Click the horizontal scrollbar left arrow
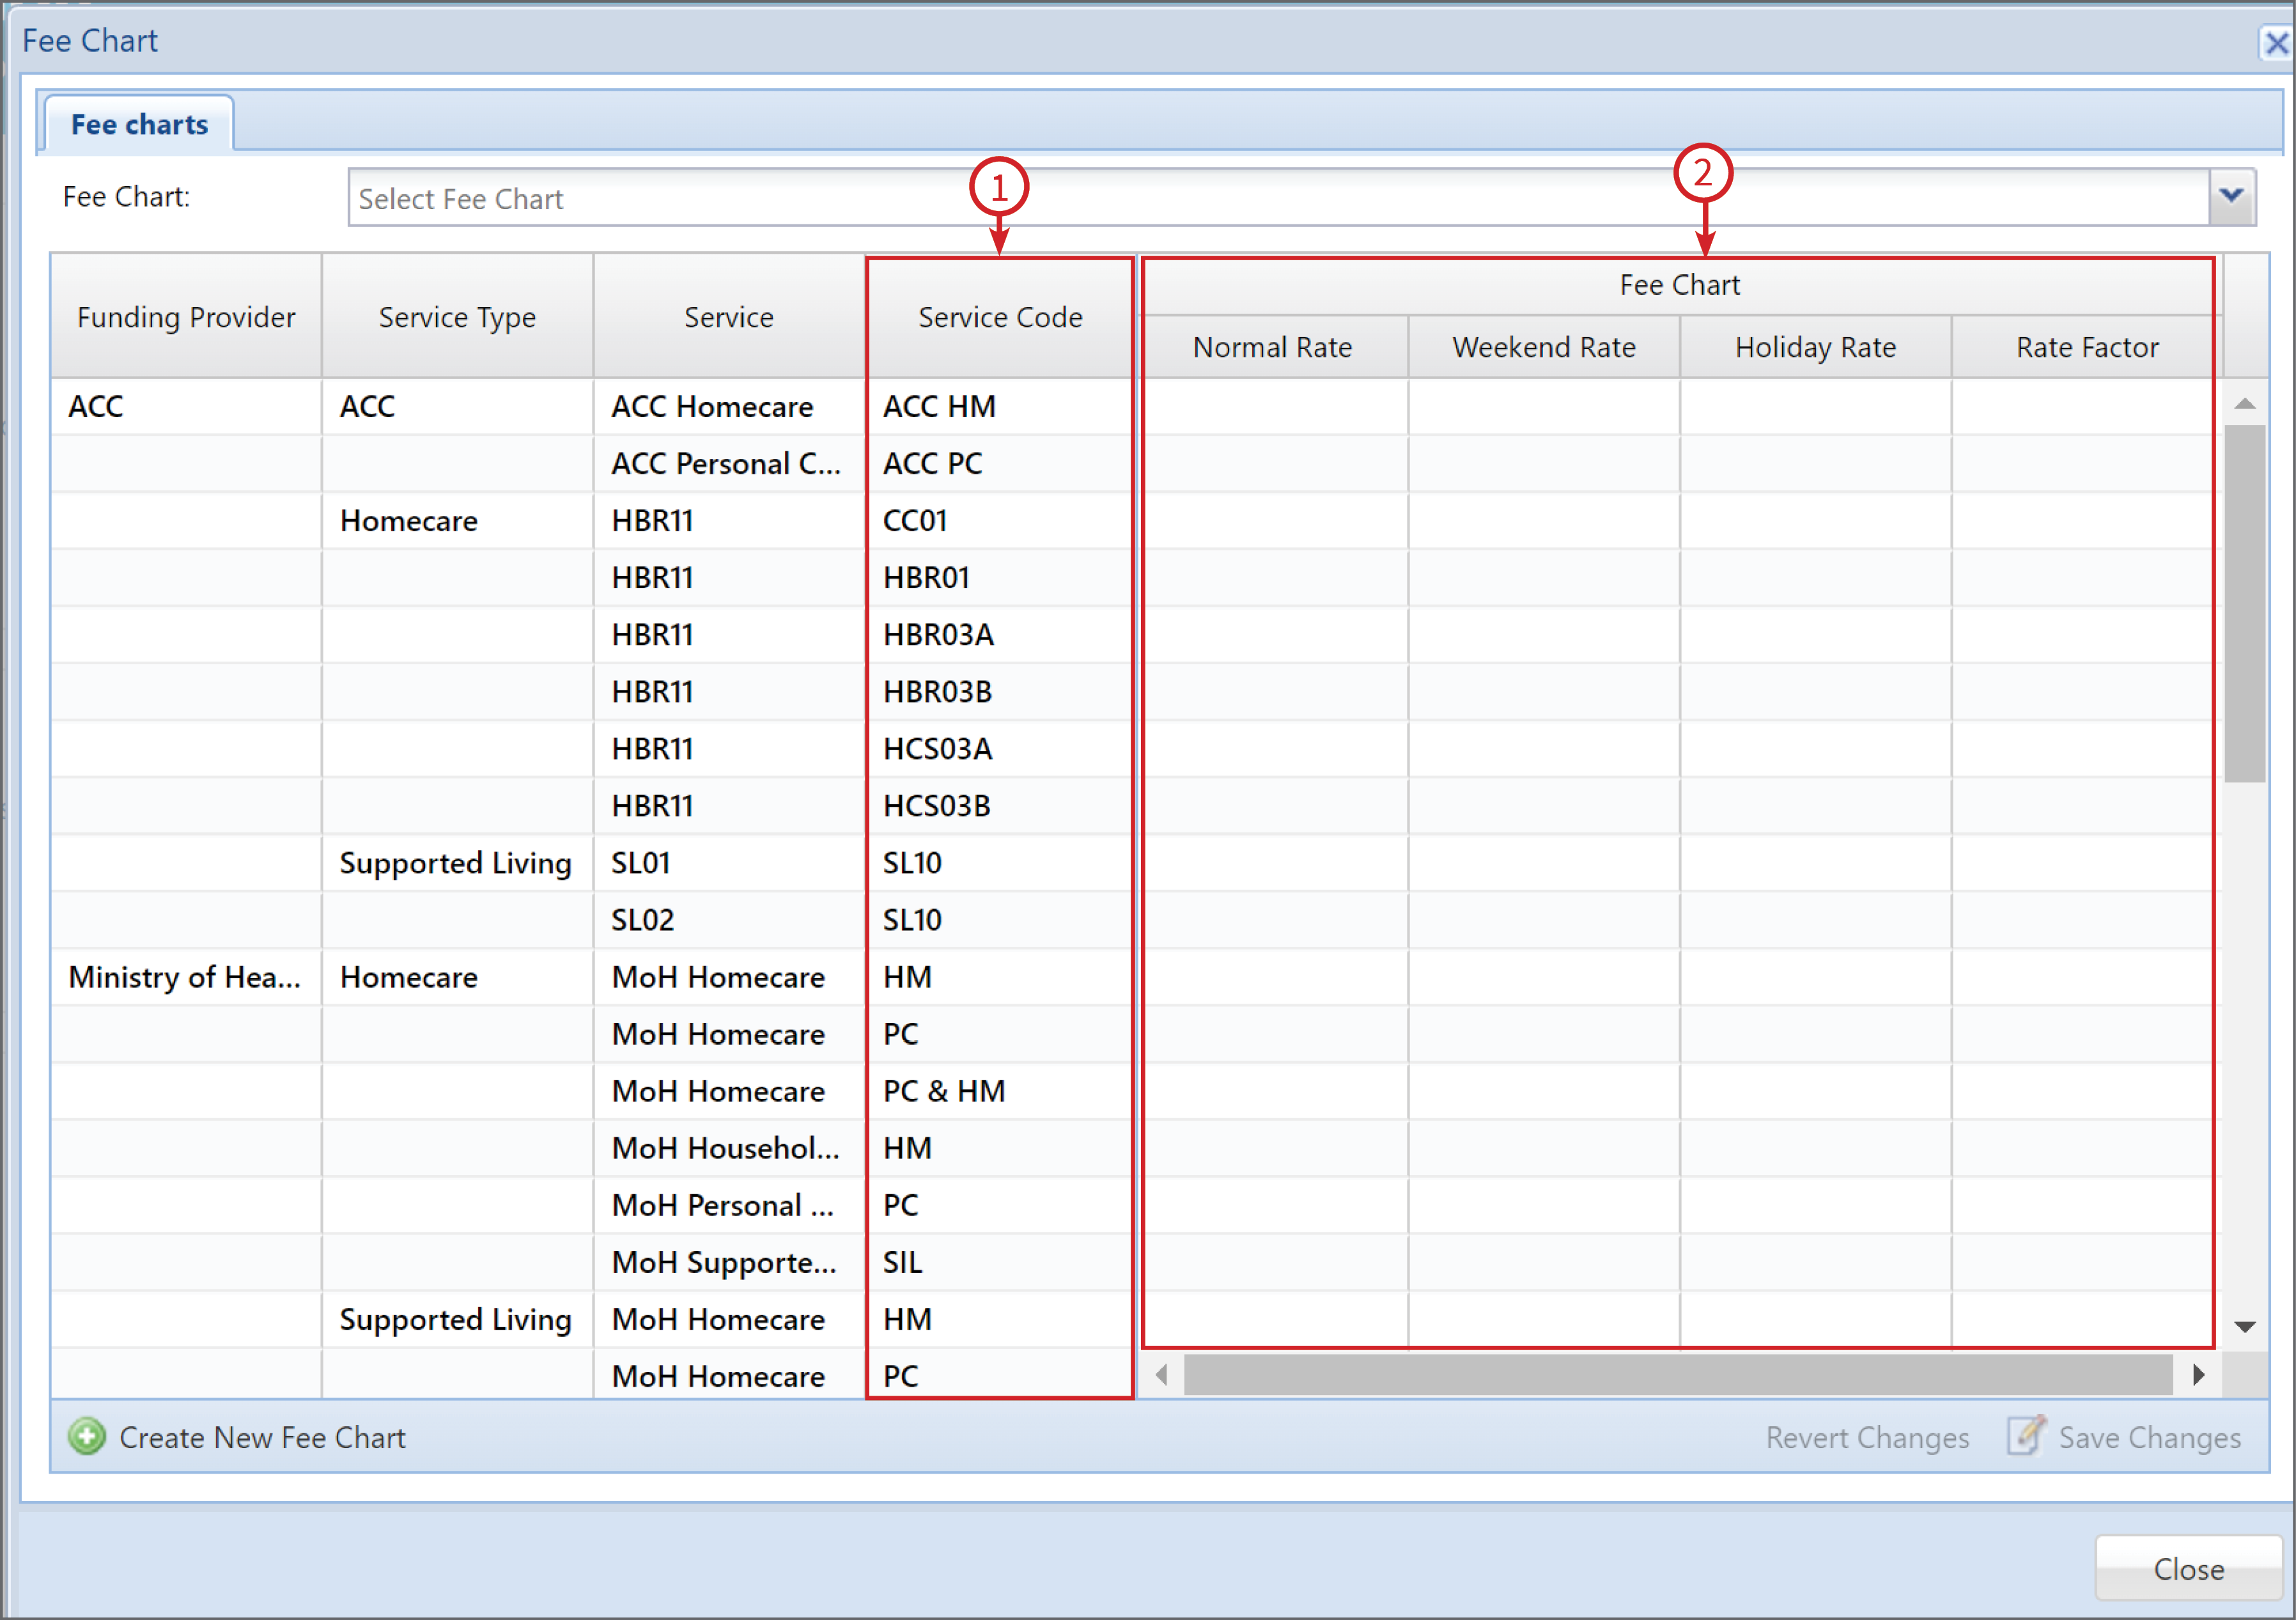 (x=1161, y=1375)
